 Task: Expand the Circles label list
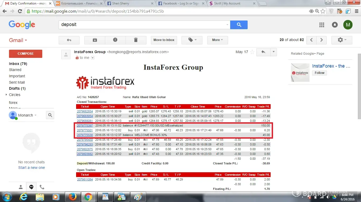[x=6, y=95]
